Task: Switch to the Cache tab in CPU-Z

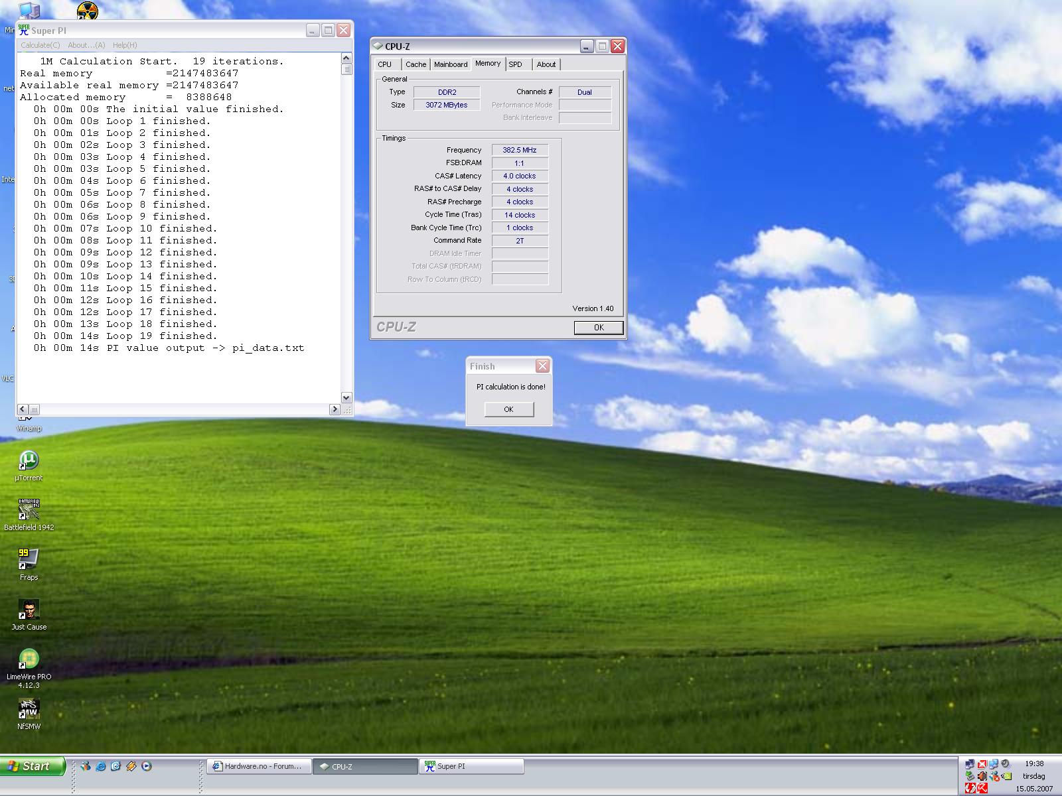Action: (x=416, y=64)
